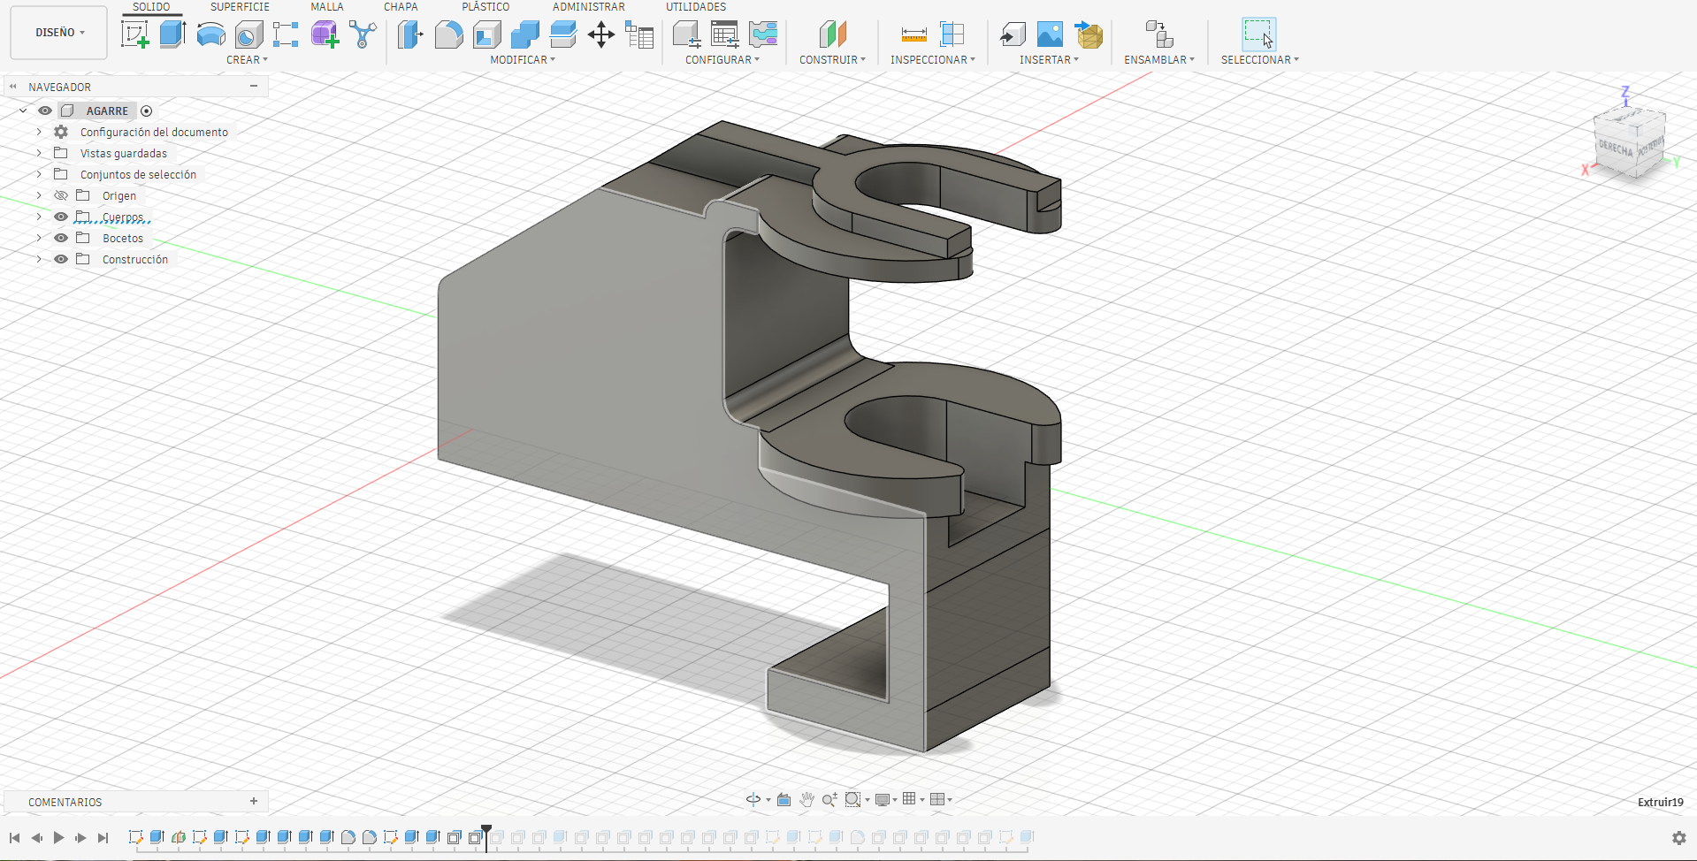Click the Insert Canvas image icon
1697x861 pixels.
(x=1050, y=35)
